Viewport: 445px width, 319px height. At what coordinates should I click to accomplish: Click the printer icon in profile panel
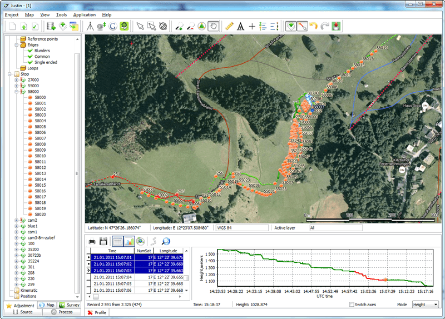tap(92, 242)
